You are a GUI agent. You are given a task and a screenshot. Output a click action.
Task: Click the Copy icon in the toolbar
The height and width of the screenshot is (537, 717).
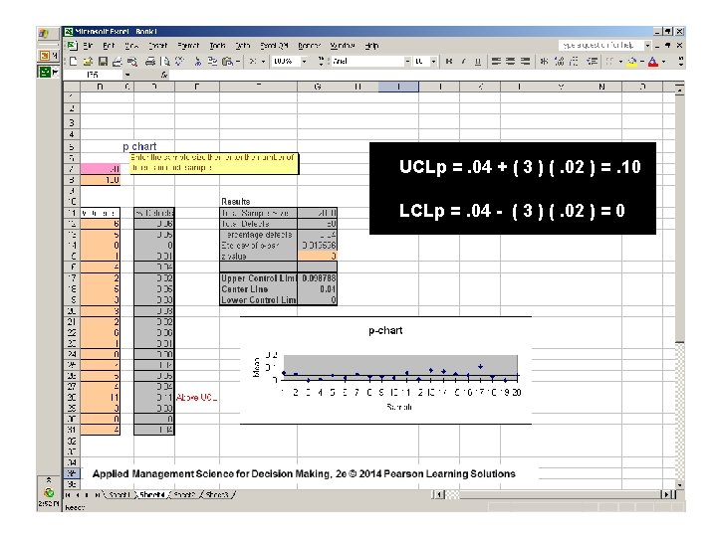pos(213,62)
